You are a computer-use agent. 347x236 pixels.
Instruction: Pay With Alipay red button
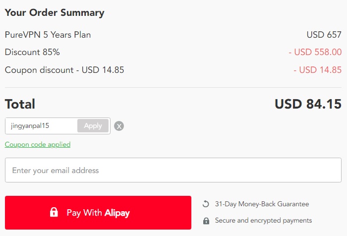coord(98,213)
